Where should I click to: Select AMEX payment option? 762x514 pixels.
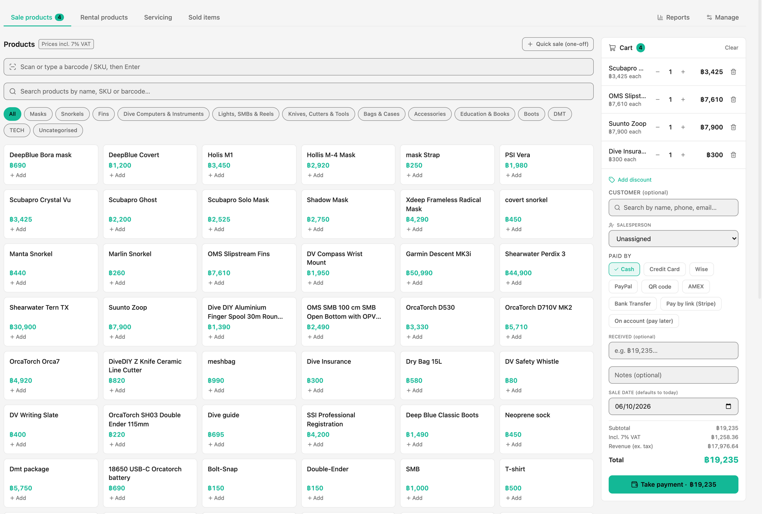(x=696, y=286)
